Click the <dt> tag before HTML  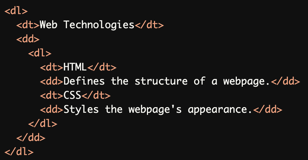[51, 67]
